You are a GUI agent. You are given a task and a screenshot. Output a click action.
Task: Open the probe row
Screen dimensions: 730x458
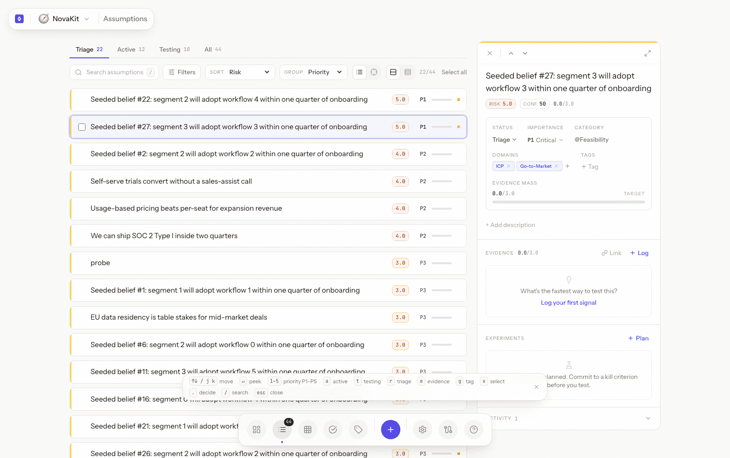coord(268,263)
